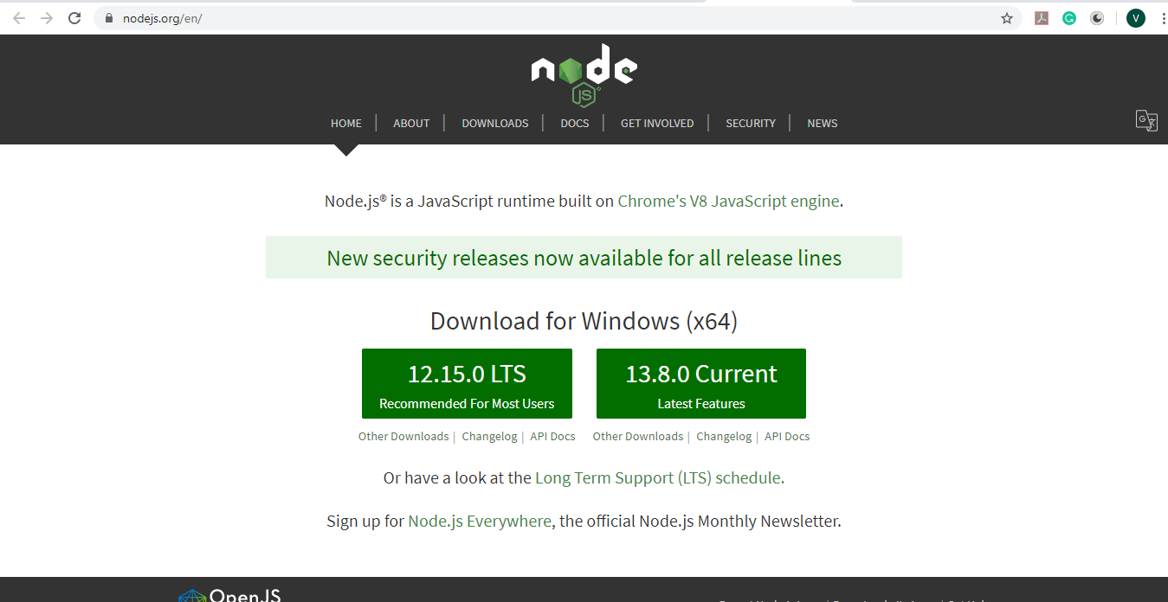Image resolution: width=1168 pixels, height=602 pixels.
Task: Open the Grammarly extension
Action: pos(1069,18)
